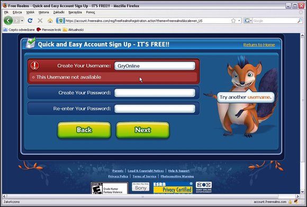Image resolution: width=307 pixels, height=207 pixels.
Task: Click the padlock icon in the status bar
Action: click(290, 202)
